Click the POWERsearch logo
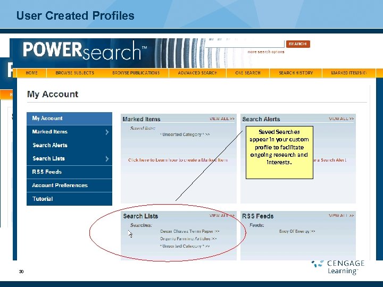The image size is (383, 287). tap(85, 50)
